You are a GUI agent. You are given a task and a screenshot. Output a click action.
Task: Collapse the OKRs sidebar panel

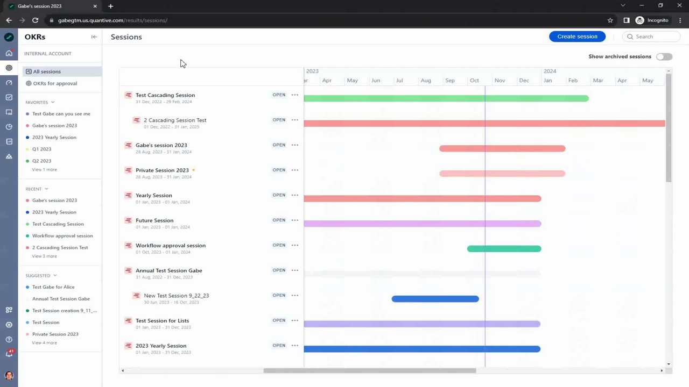pyautogui.click(x=94, y=37)
